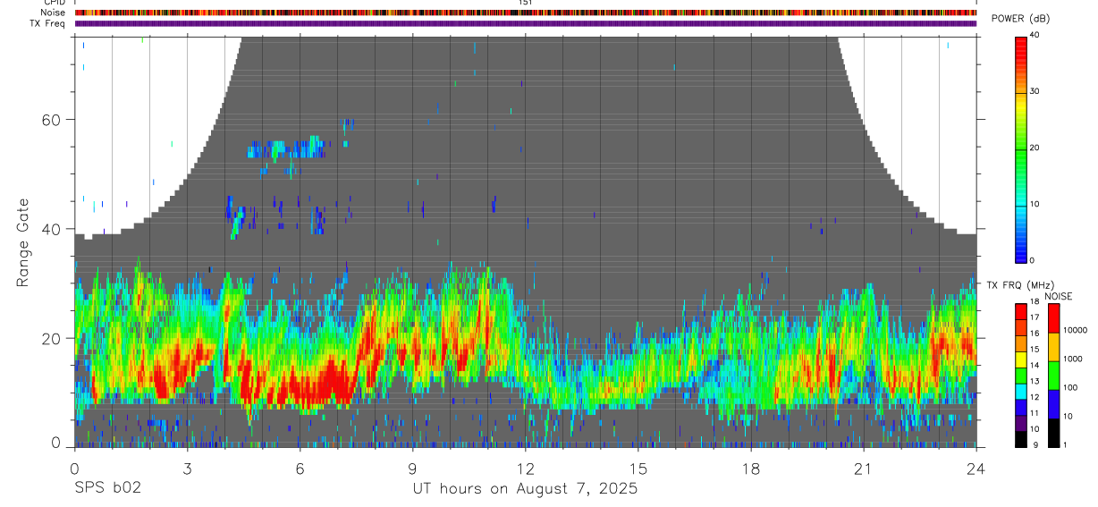Click the 40 range gate axis label

coord(50,229)
